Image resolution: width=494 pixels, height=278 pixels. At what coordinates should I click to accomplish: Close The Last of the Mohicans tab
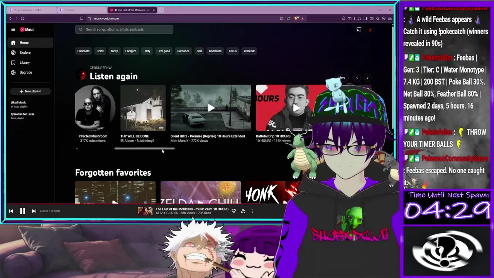[x=154, y=10]
